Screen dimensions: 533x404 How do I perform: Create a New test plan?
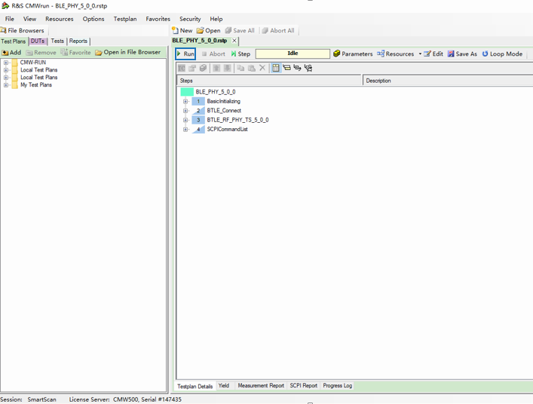[x=182, y=31]
